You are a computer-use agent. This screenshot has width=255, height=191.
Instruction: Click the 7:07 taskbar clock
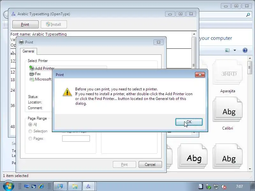(x=239, y=187)
